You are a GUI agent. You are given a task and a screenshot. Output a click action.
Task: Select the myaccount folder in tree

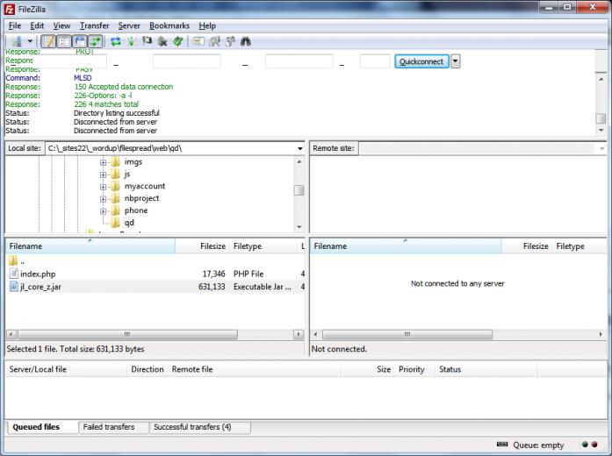click(145, 186)
